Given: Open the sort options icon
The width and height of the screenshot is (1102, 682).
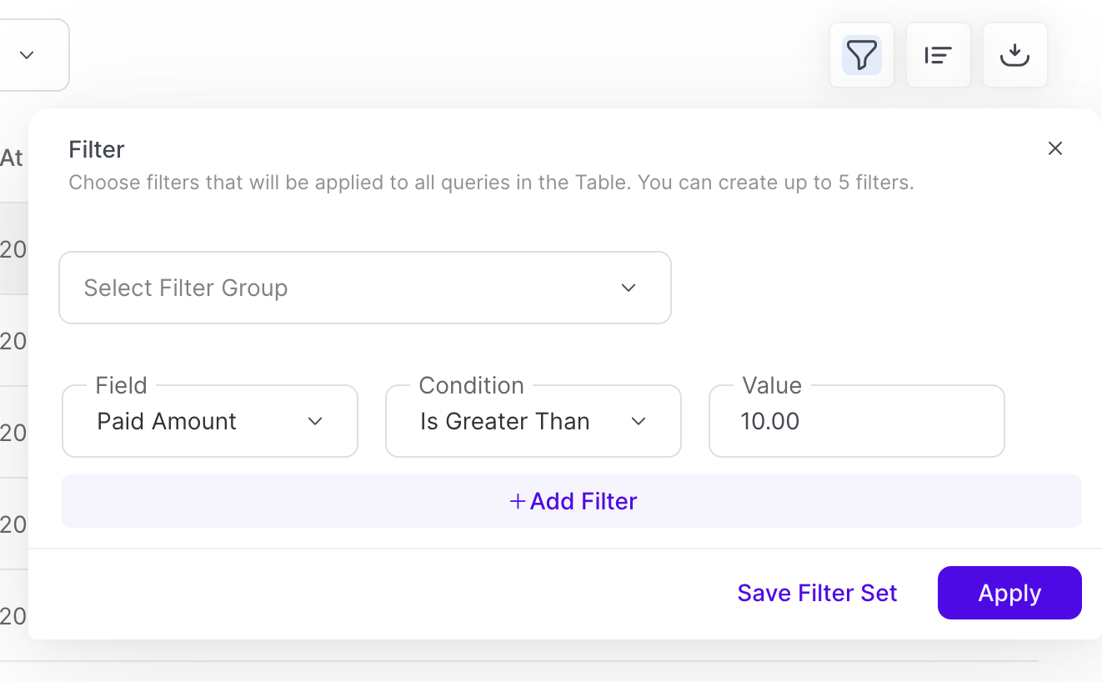Looking at the screenshot, I should coord(938,55).
